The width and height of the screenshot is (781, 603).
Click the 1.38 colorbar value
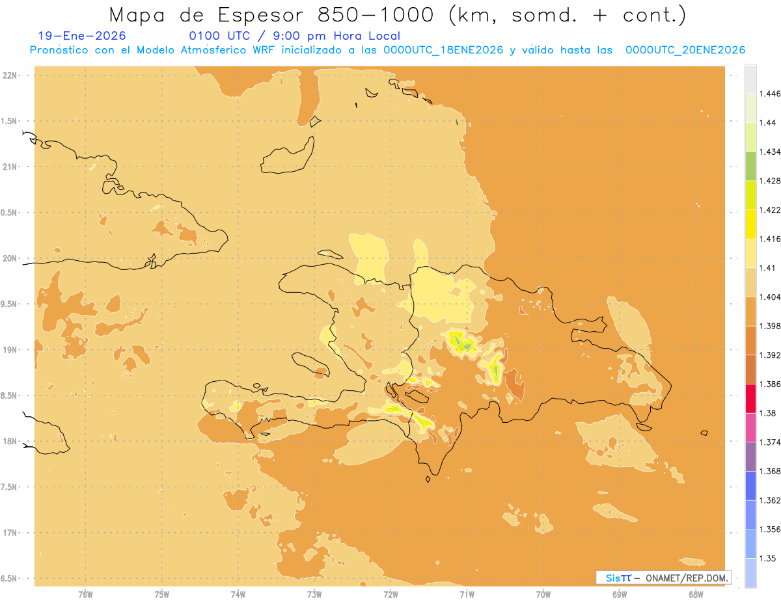coord(768,413)
